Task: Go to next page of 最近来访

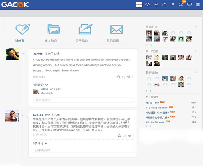Action: point(151,91)
